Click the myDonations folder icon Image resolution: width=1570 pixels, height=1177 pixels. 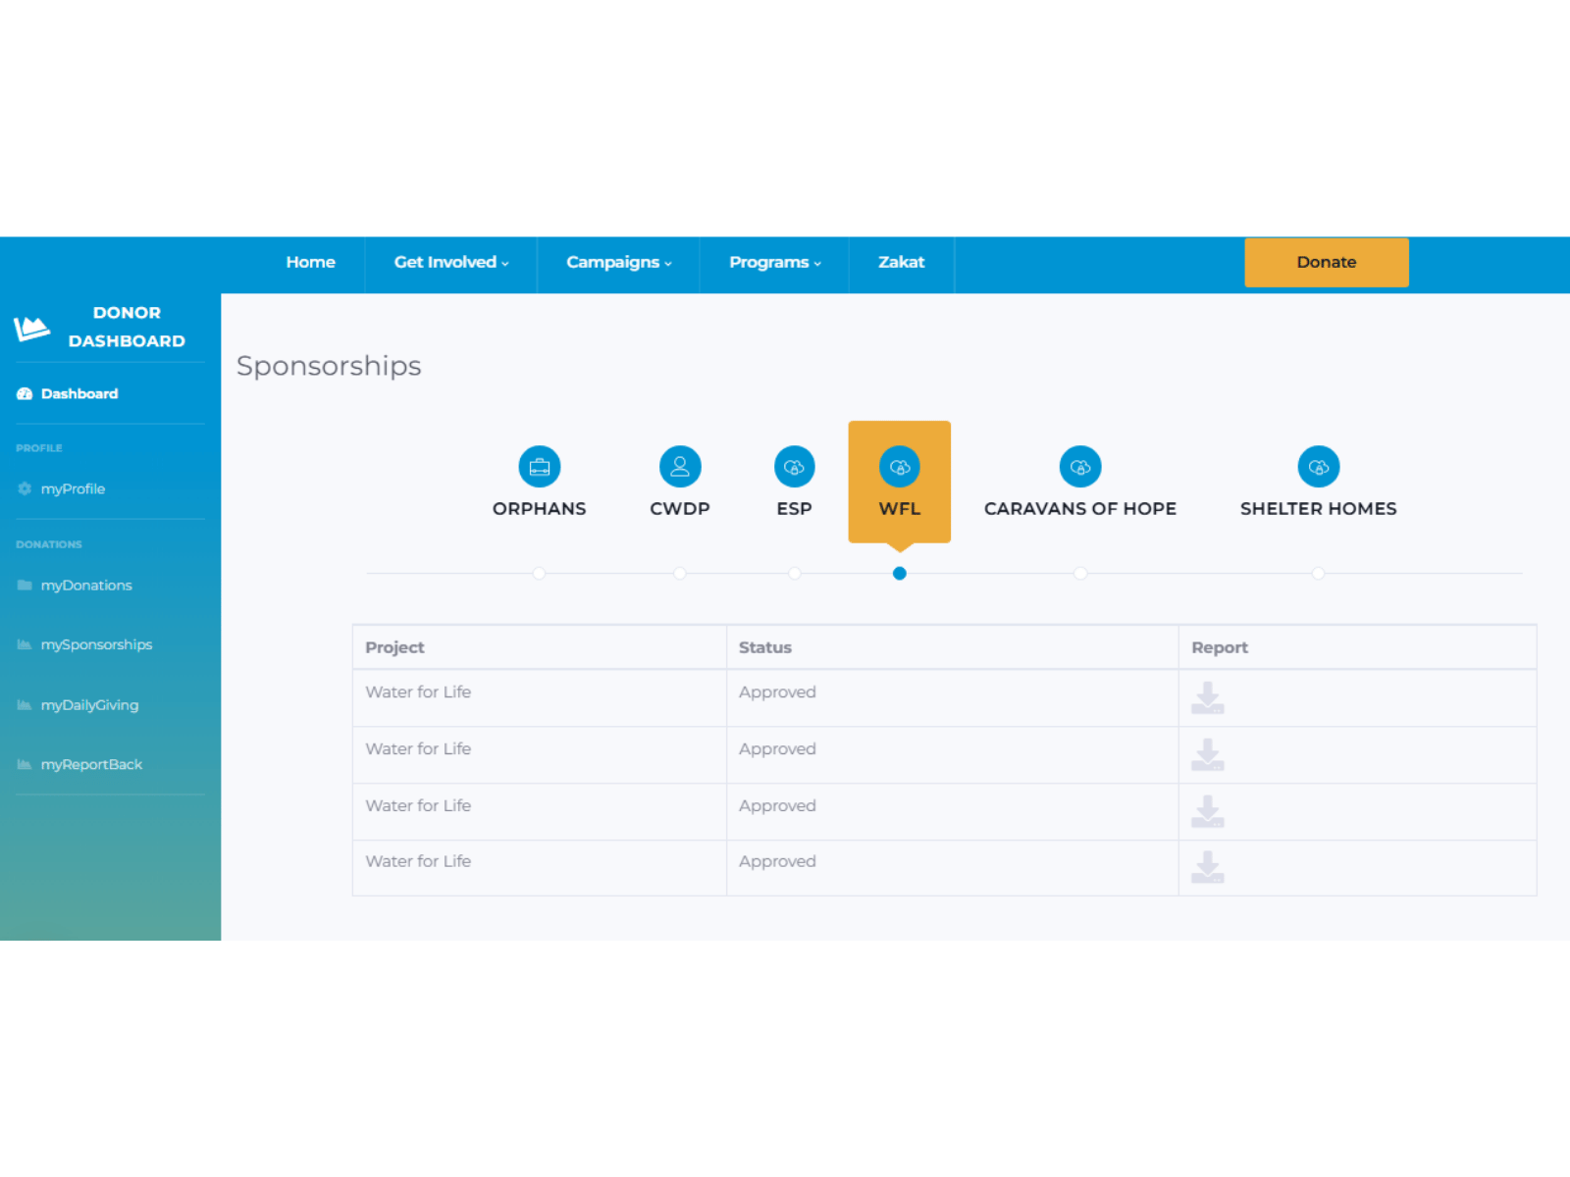pos(25,585)
